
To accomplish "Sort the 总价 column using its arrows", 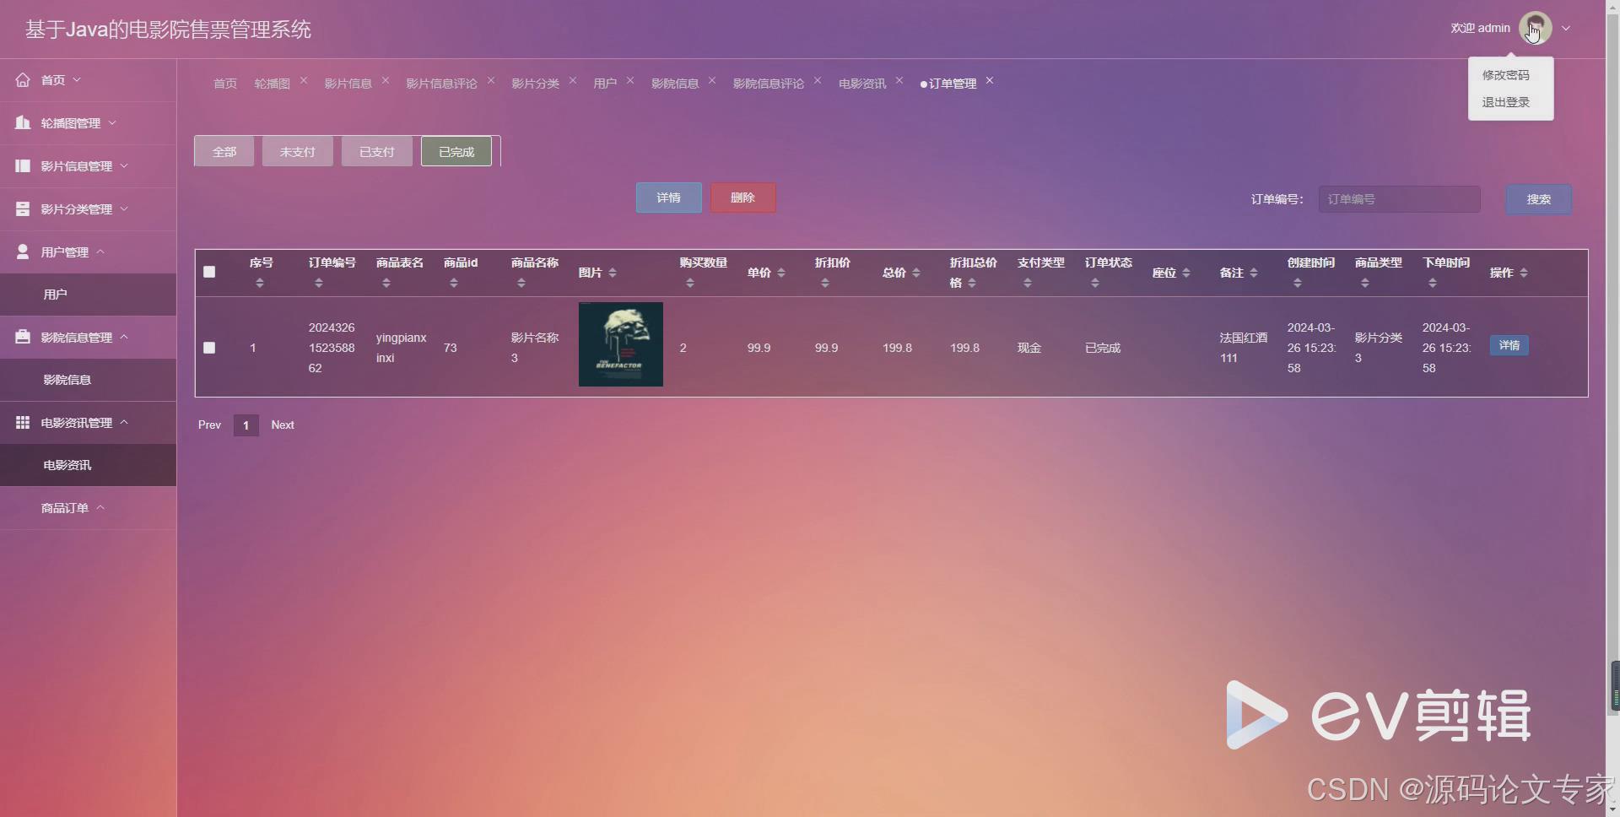I will 916,273.
